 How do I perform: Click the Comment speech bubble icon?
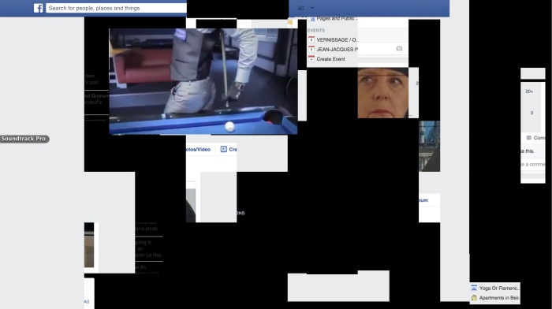coord(529,138)
